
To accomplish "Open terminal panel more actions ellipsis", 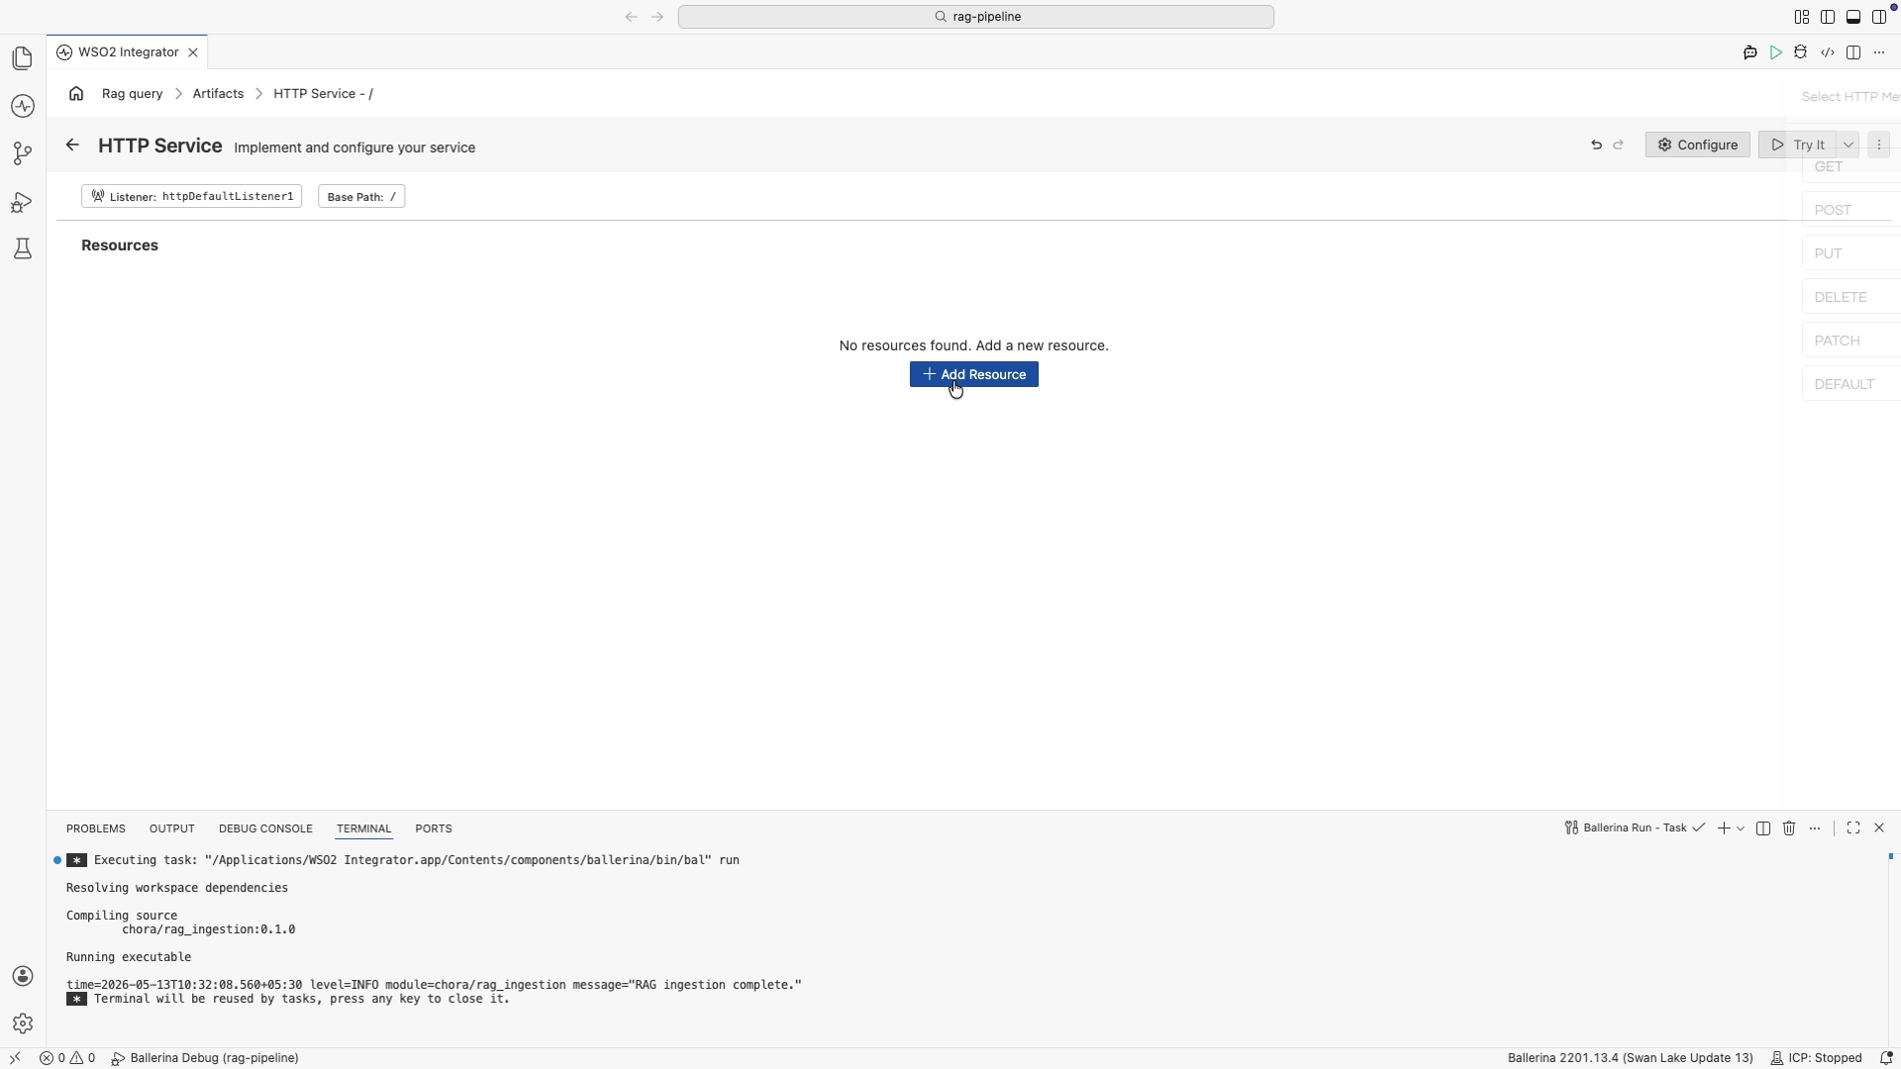I will click(1815, 828).
